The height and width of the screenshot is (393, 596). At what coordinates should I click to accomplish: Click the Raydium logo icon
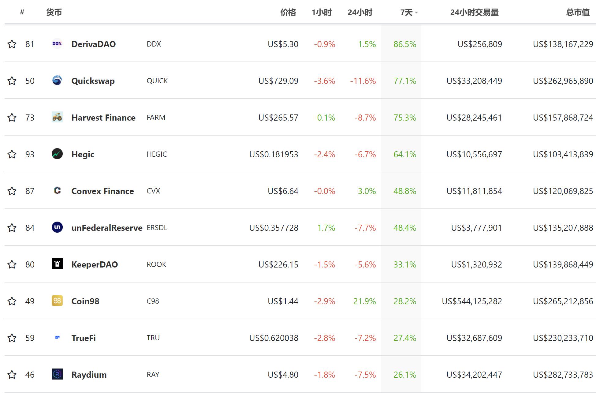tap(57, 374)
